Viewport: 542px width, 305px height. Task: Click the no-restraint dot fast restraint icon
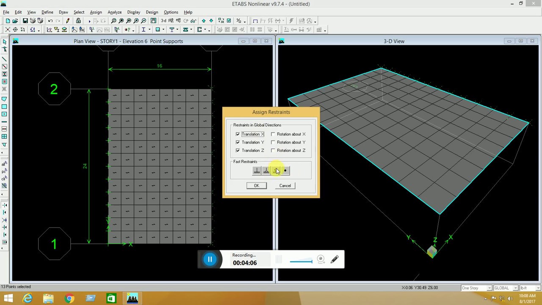(x=285, y=171)
